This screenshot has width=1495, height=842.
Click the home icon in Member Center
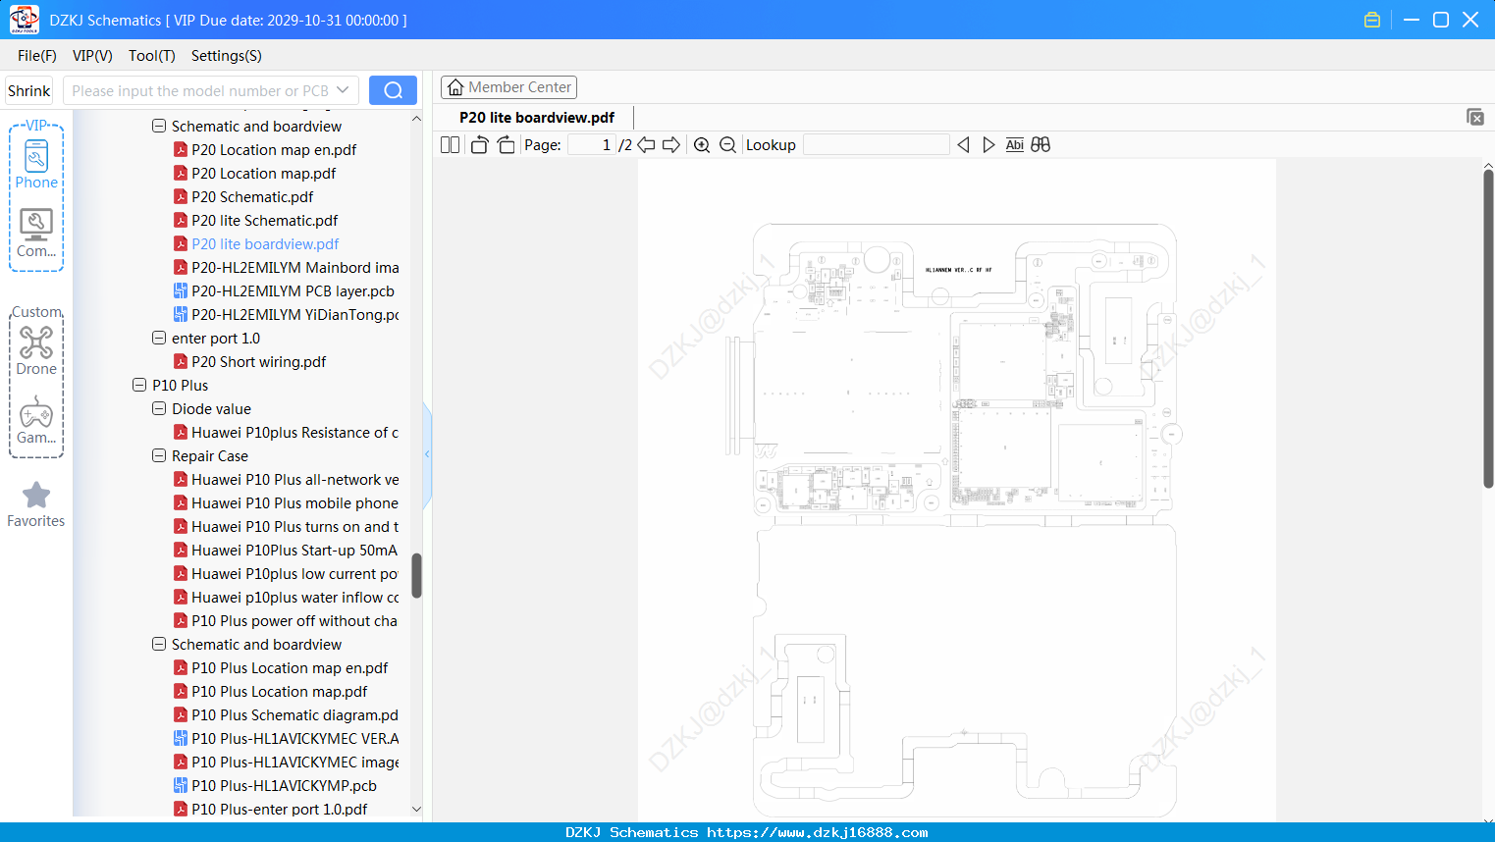point(455,87)
